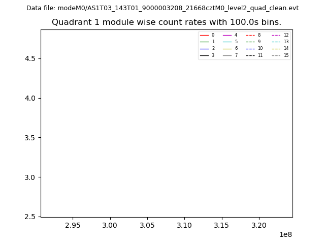Select legend label 12
Image resolution: width=325 pixels, height=244 pixels.
click(x=286, y=35)
